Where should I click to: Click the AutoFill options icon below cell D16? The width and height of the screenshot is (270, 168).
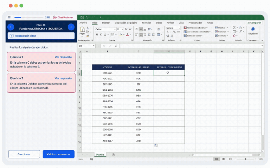pyautogui.click(x=156, y=146)
